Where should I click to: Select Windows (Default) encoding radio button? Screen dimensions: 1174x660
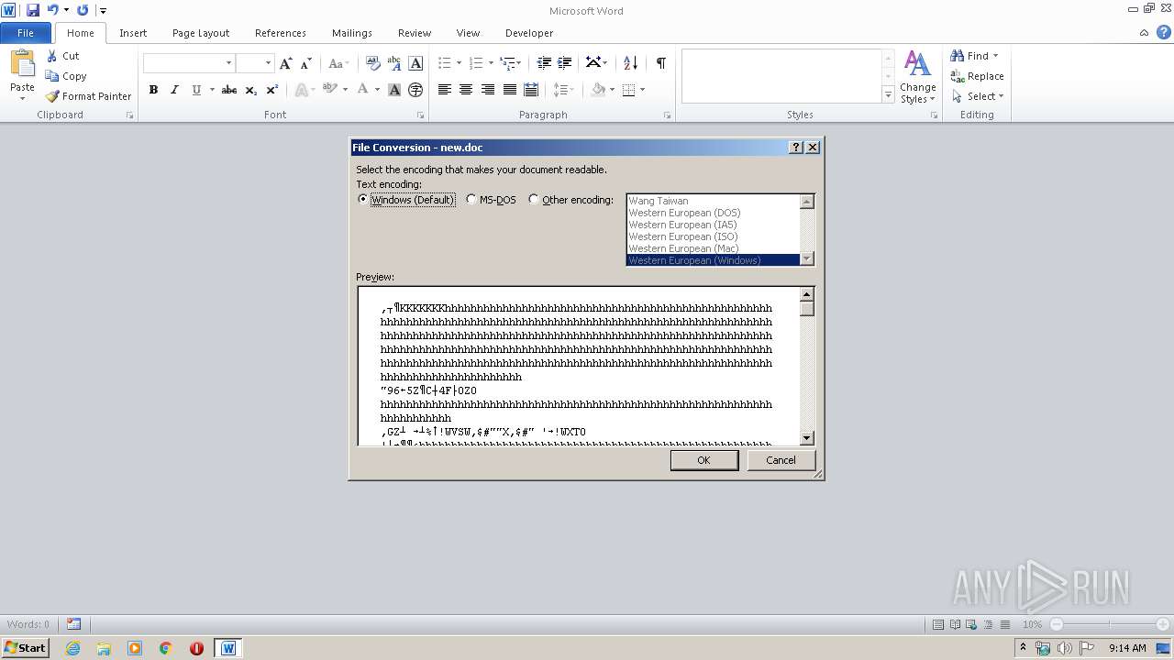pos(363,199)
